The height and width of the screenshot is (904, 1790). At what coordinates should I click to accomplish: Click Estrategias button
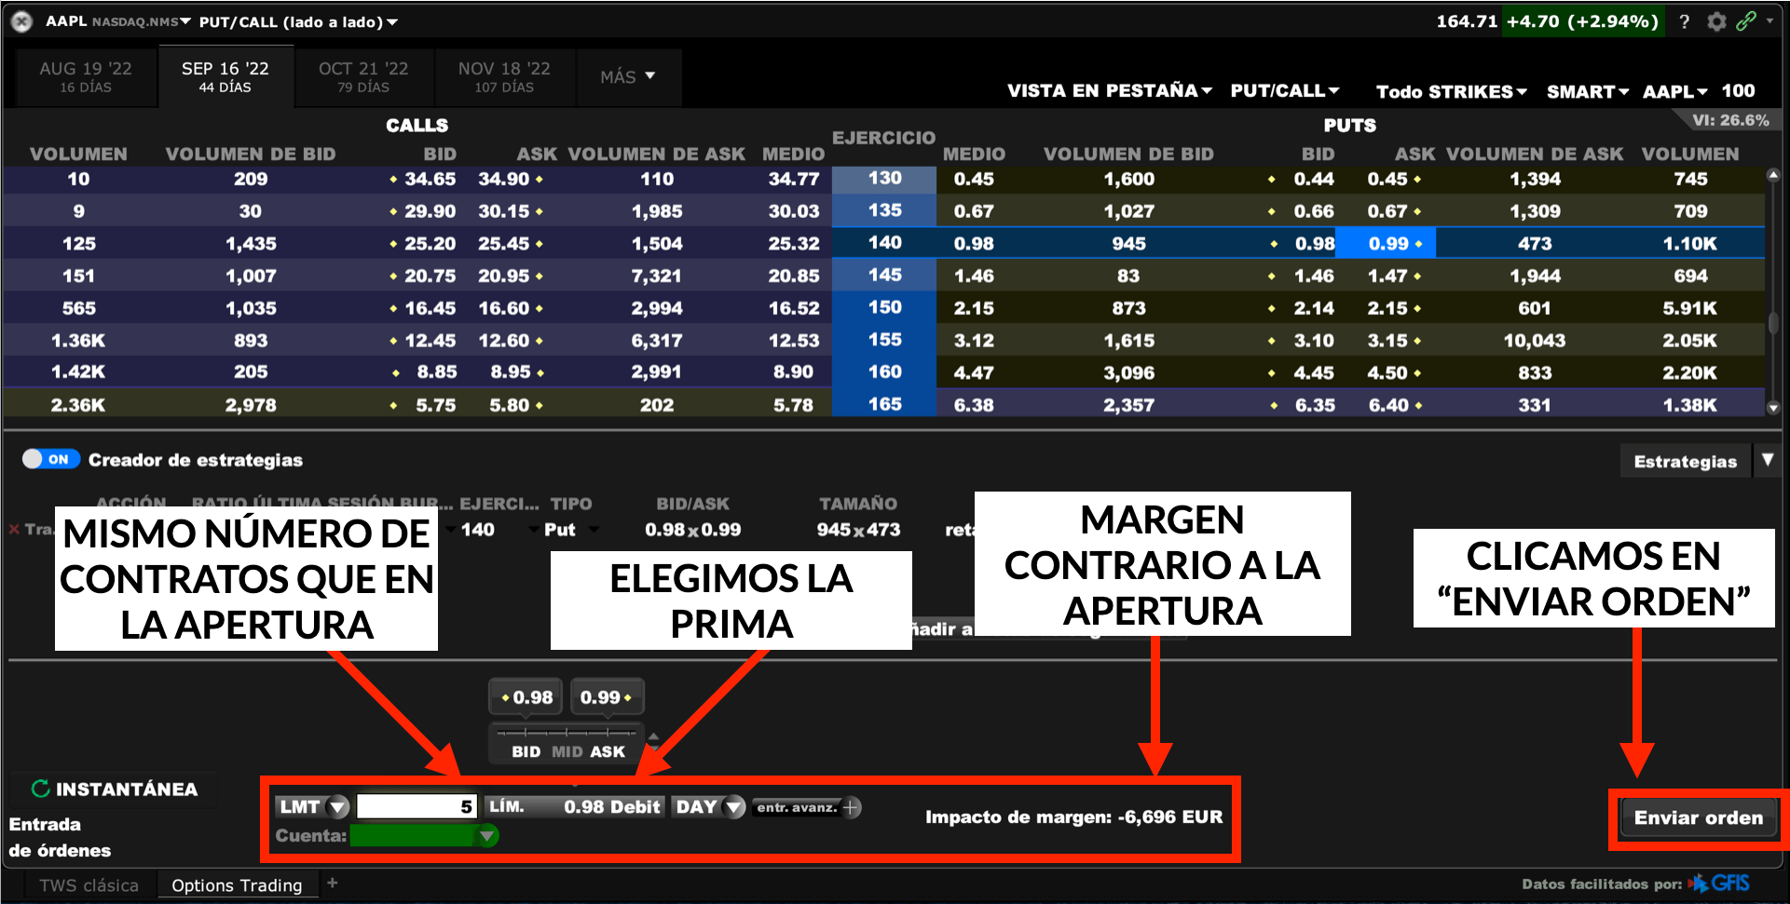click(1685, 461)
